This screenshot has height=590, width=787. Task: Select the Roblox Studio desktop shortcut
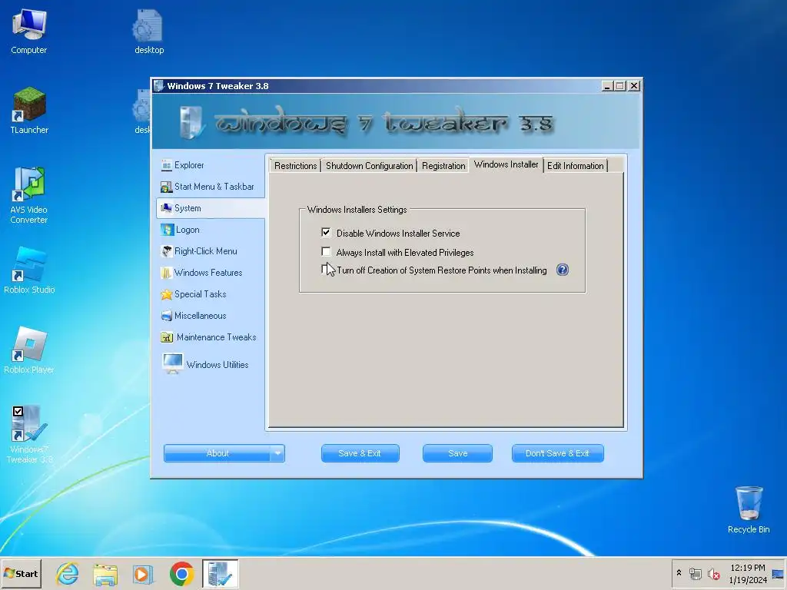(x=29, y=270)
